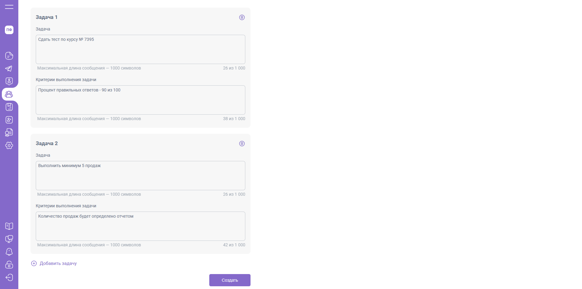
Task: Focus Задача 1 task text field
Action: [141, 49]
